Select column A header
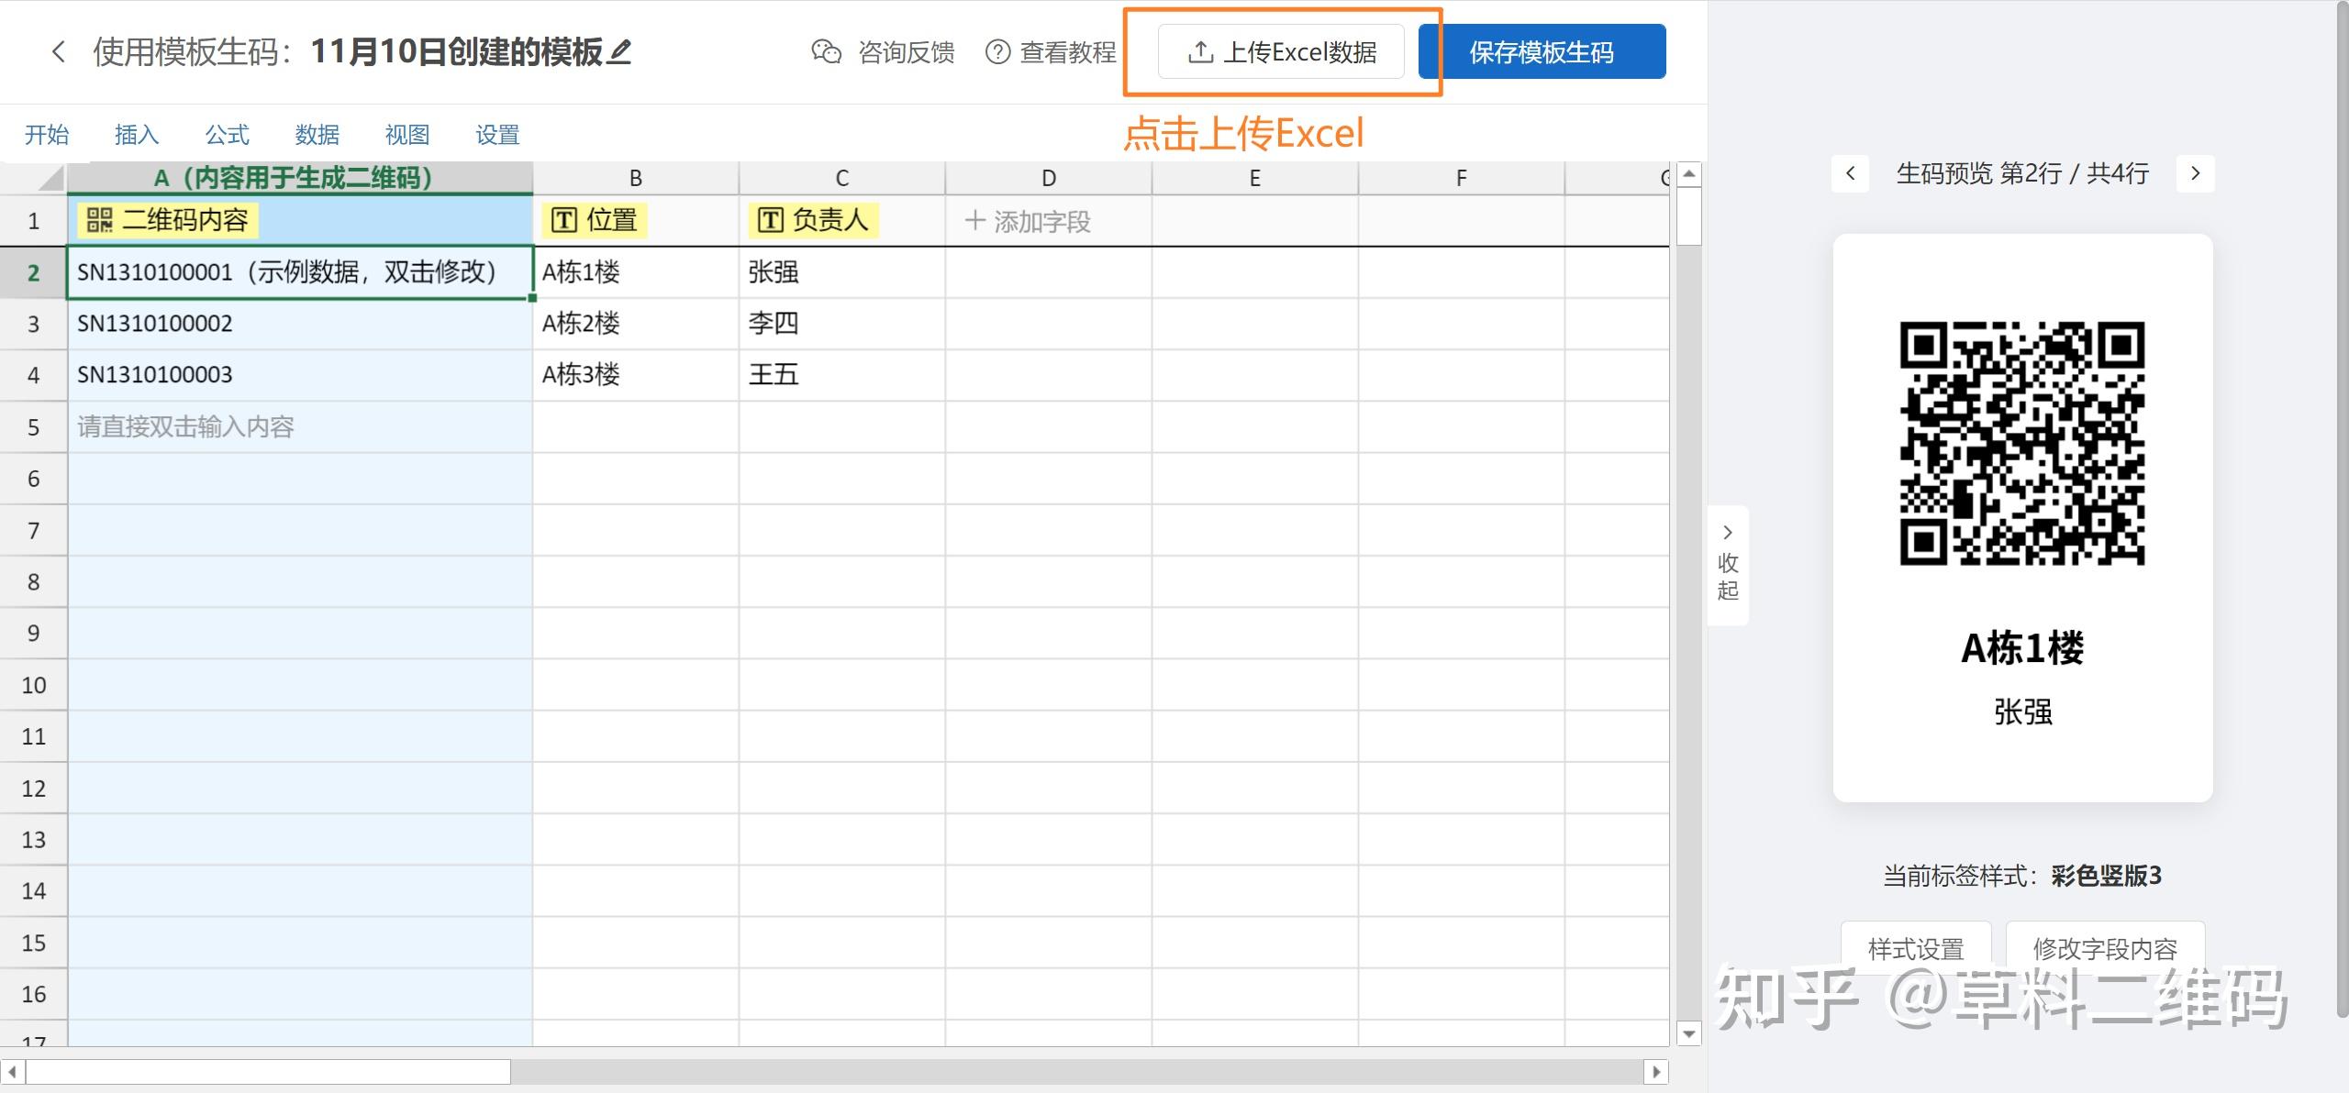 300,178
